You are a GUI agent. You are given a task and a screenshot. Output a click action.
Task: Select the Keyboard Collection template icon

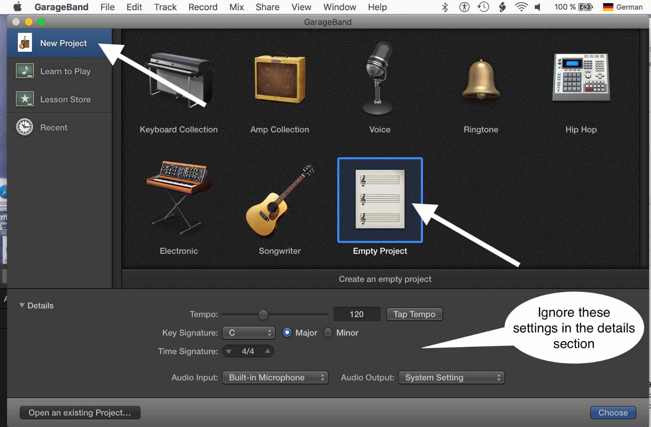(179, 80)
